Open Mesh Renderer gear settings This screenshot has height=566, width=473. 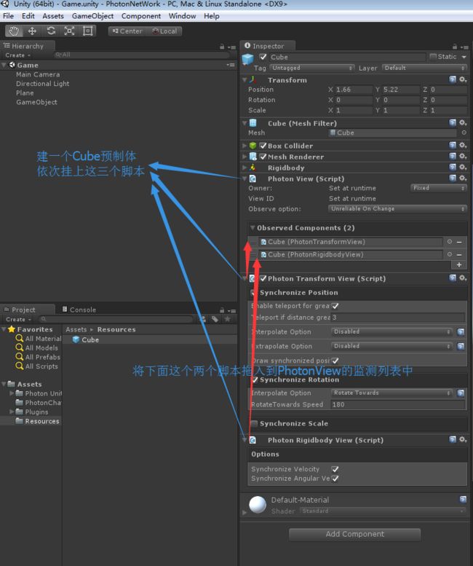pos(463,156)
